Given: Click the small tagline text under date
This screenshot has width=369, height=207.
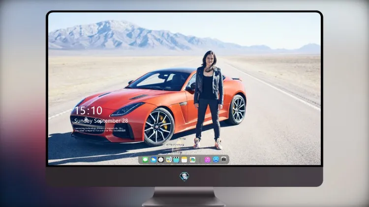Looking at the screenshot, I should coord(100,129).
